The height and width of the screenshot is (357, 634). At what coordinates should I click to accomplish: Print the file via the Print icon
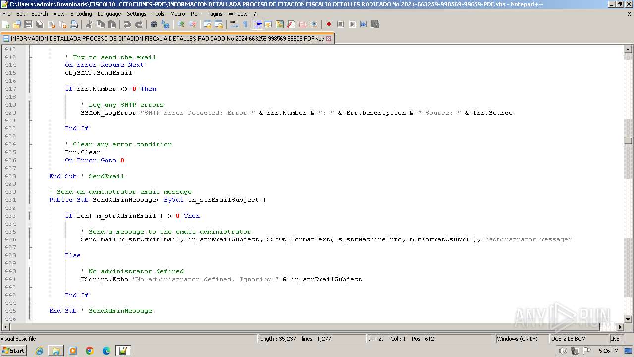click(74, 24)
